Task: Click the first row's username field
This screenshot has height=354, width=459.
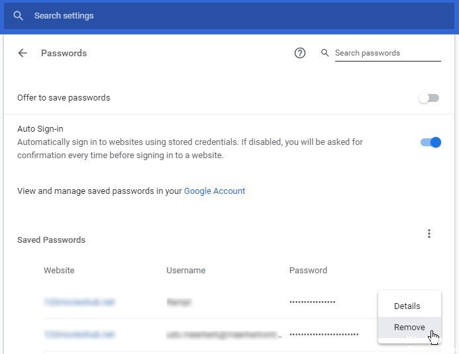Action: 179,302
